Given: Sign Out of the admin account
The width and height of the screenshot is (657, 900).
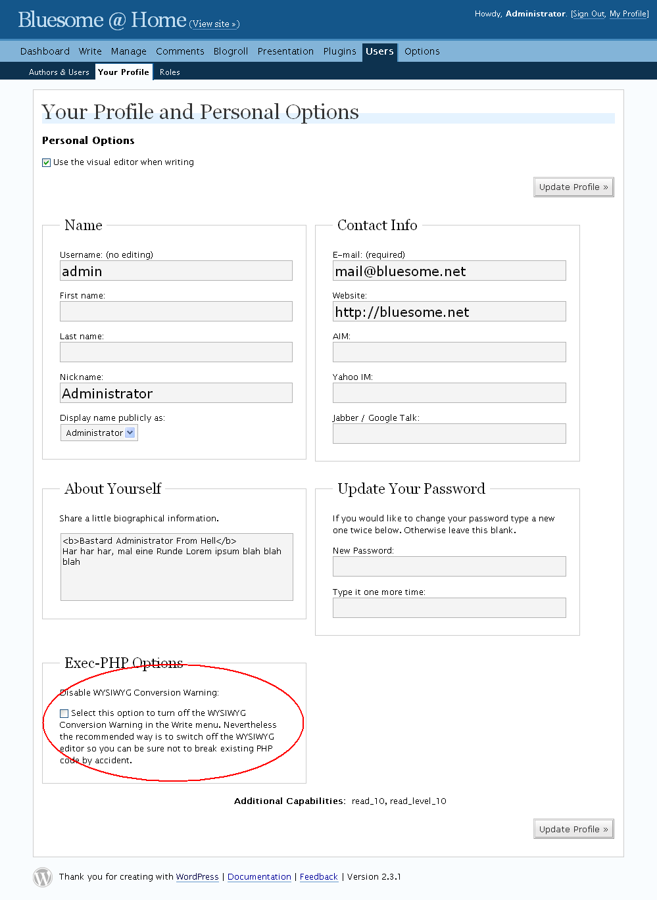Looking at the screenshot, I should point(589,14).
